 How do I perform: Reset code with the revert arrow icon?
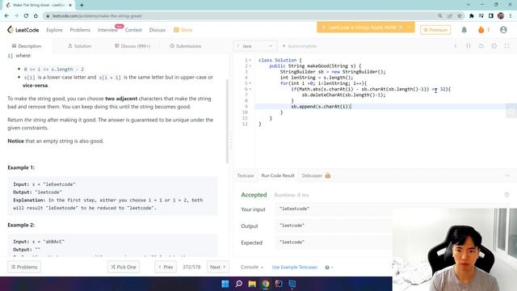(x=481, y=46)
